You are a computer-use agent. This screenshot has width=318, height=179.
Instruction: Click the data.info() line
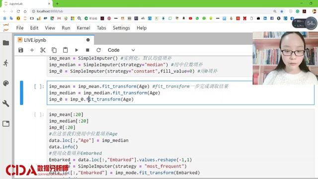(63, 147)
